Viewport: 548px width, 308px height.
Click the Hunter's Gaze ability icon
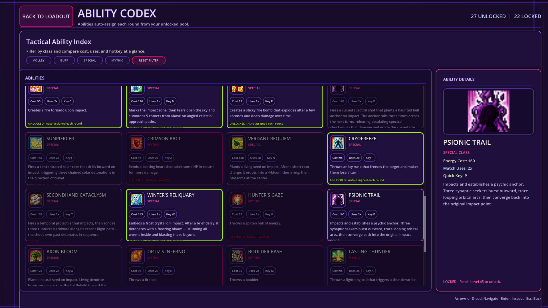pyautogui.click(x=237, y=199)
